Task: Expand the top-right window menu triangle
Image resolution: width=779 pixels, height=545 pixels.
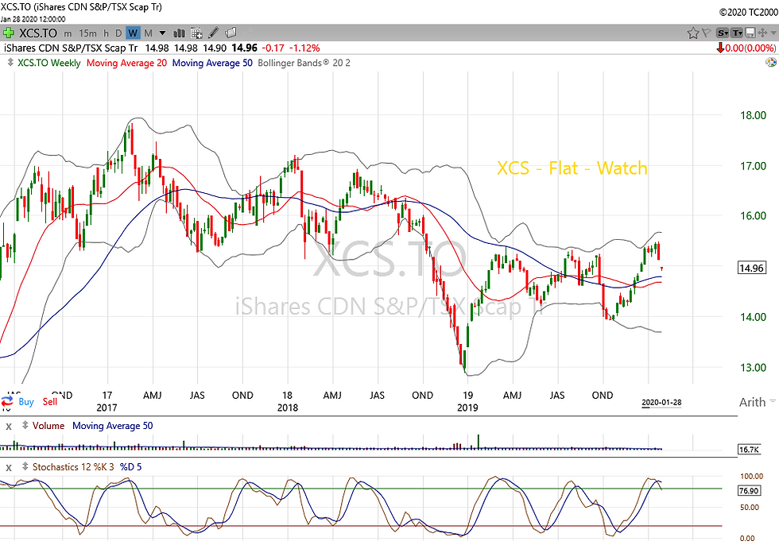Action: click(773, 33)
